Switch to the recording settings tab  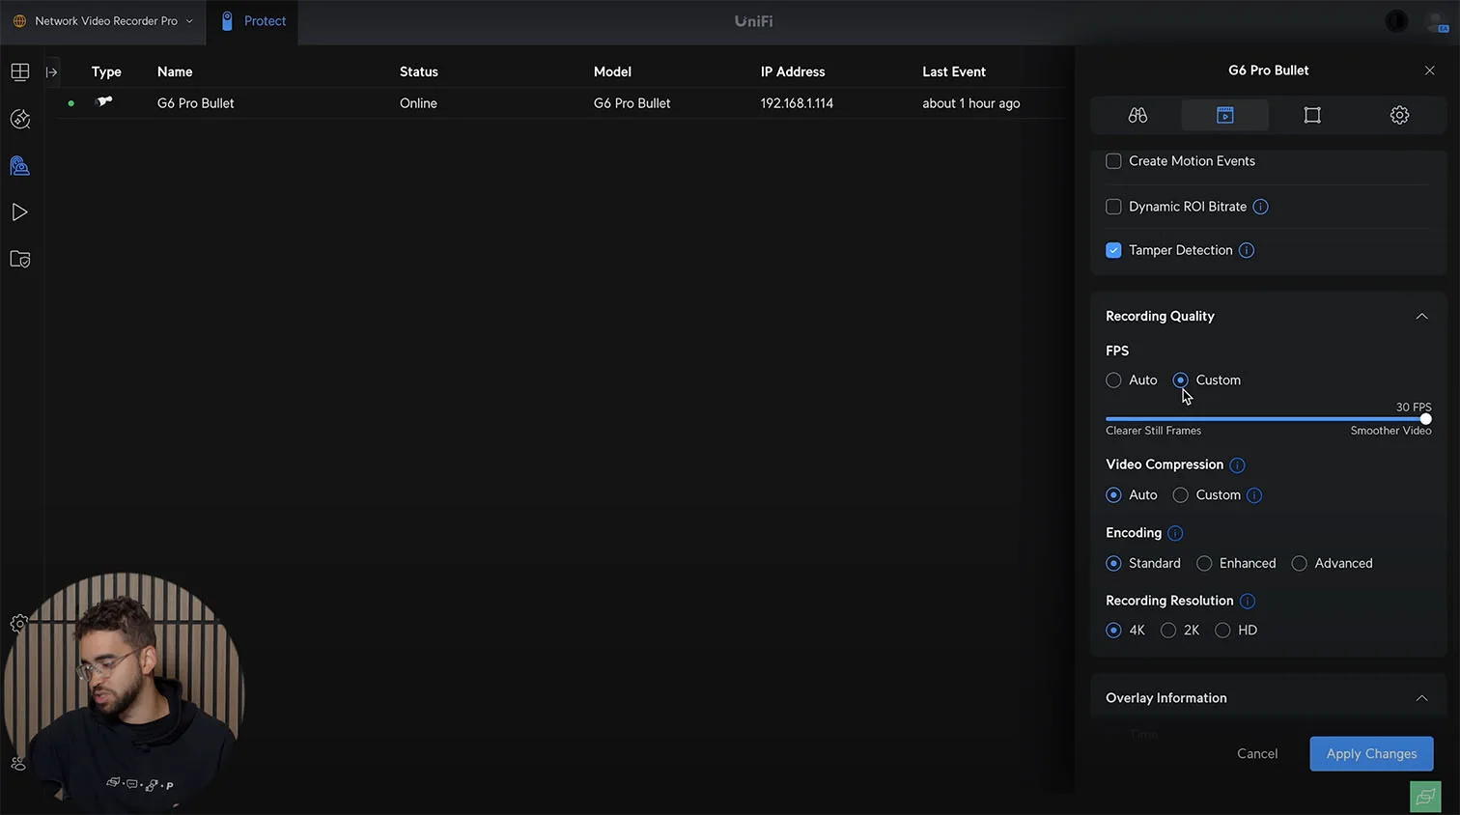[1224, 115]
